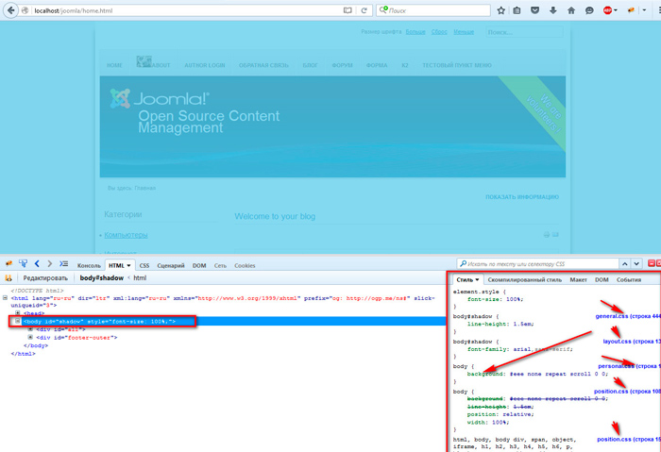Click the site identity globe icon
Viewport: 661px width, 452px height.
pyautogui.click(x=25, y=10)
